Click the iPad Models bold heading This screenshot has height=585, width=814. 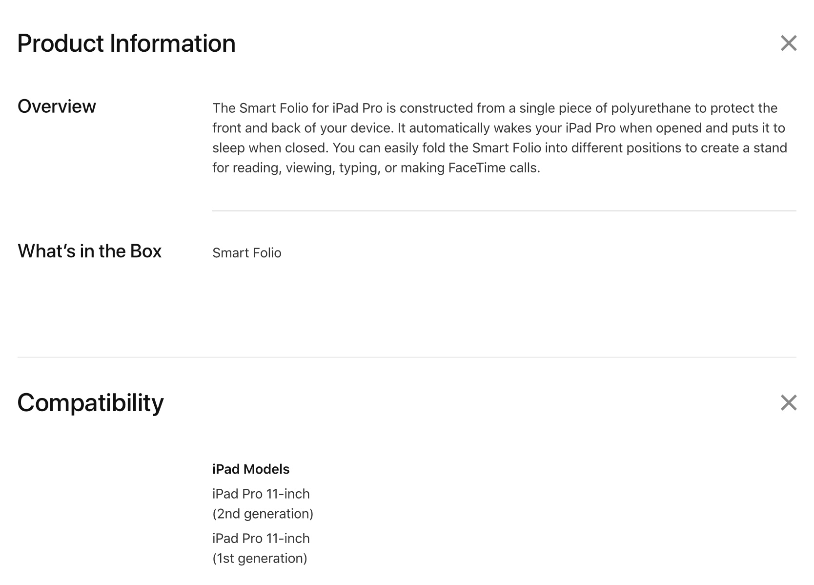click(251, 469)
